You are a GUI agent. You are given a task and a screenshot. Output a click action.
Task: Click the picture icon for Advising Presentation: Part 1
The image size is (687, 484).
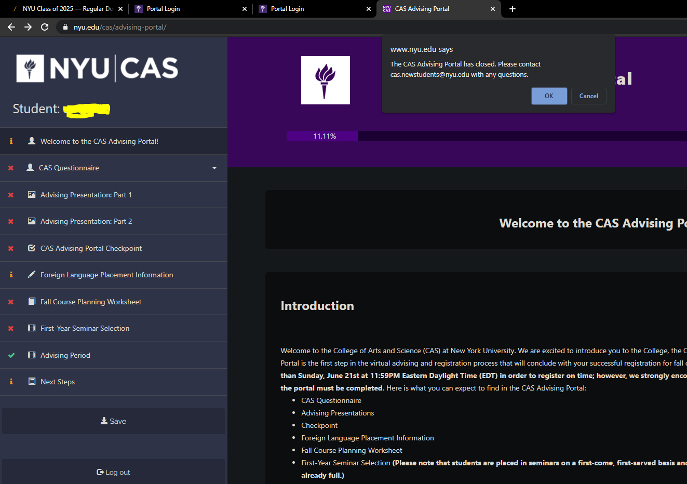pyautogui.click(x=32, y=195)
